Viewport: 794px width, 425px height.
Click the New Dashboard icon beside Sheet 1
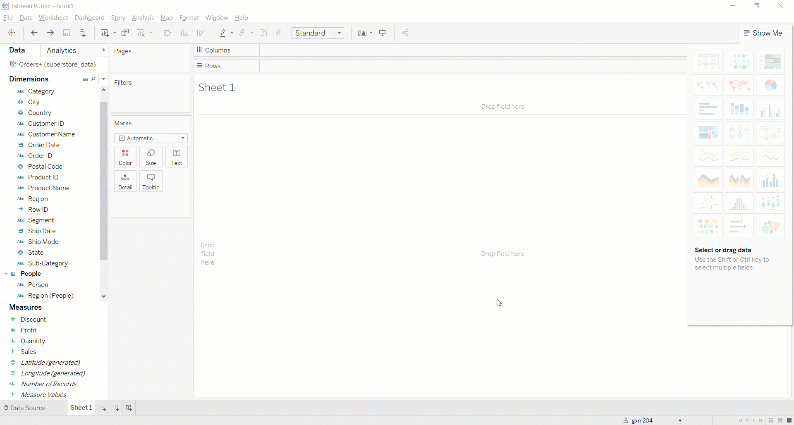click(116, 408)
